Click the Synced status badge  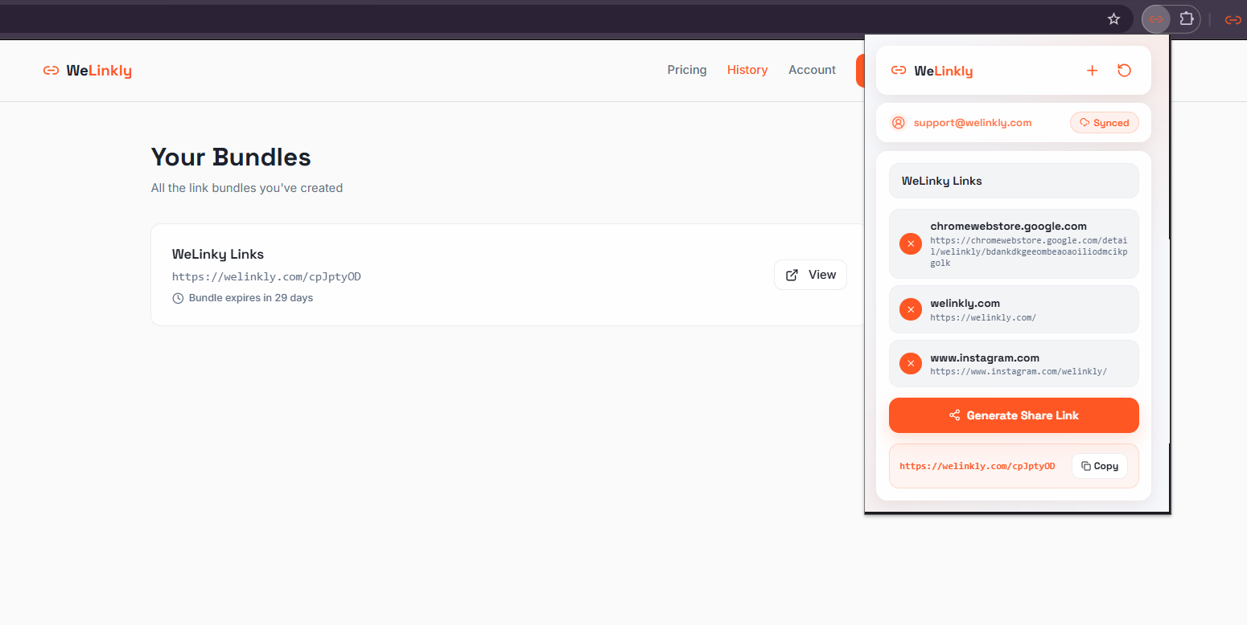coord(1105,123)
